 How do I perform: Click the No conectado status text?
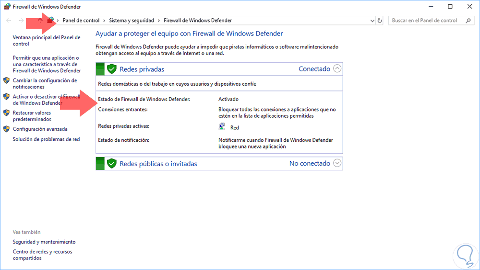click(310, 164)
